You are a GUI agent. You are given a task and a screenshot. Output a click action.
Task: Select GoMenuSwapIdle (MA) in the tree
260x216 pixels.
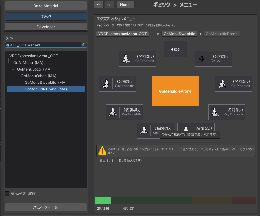(x=45, y=83)
